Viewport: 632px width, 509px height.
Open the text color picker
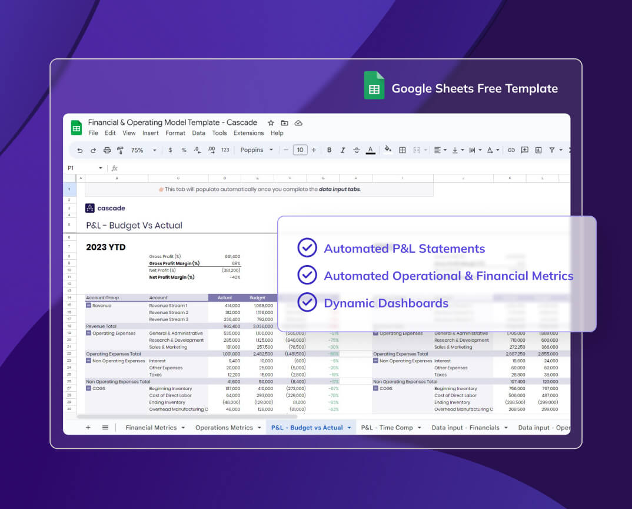click(371, 150)
